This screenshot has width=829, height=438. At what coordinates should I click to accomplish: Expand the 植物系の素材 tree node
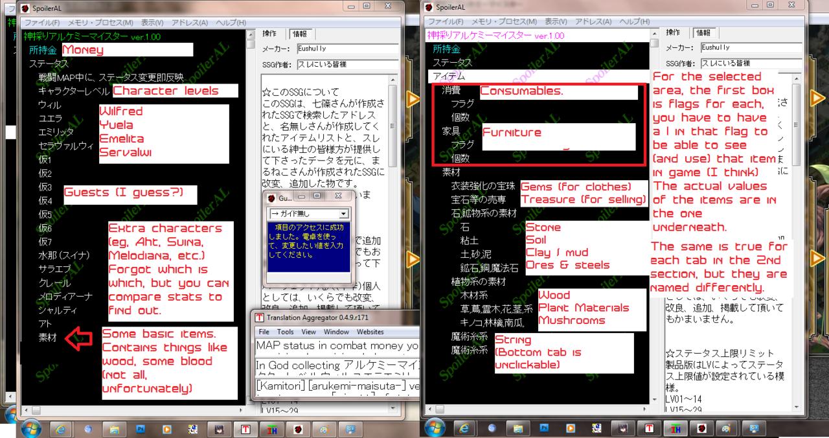[479, 282]
